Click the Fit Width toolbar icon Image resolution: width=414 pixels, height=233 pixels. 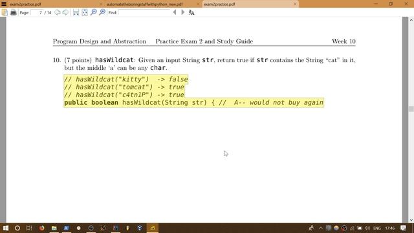[x=76, y=12]
